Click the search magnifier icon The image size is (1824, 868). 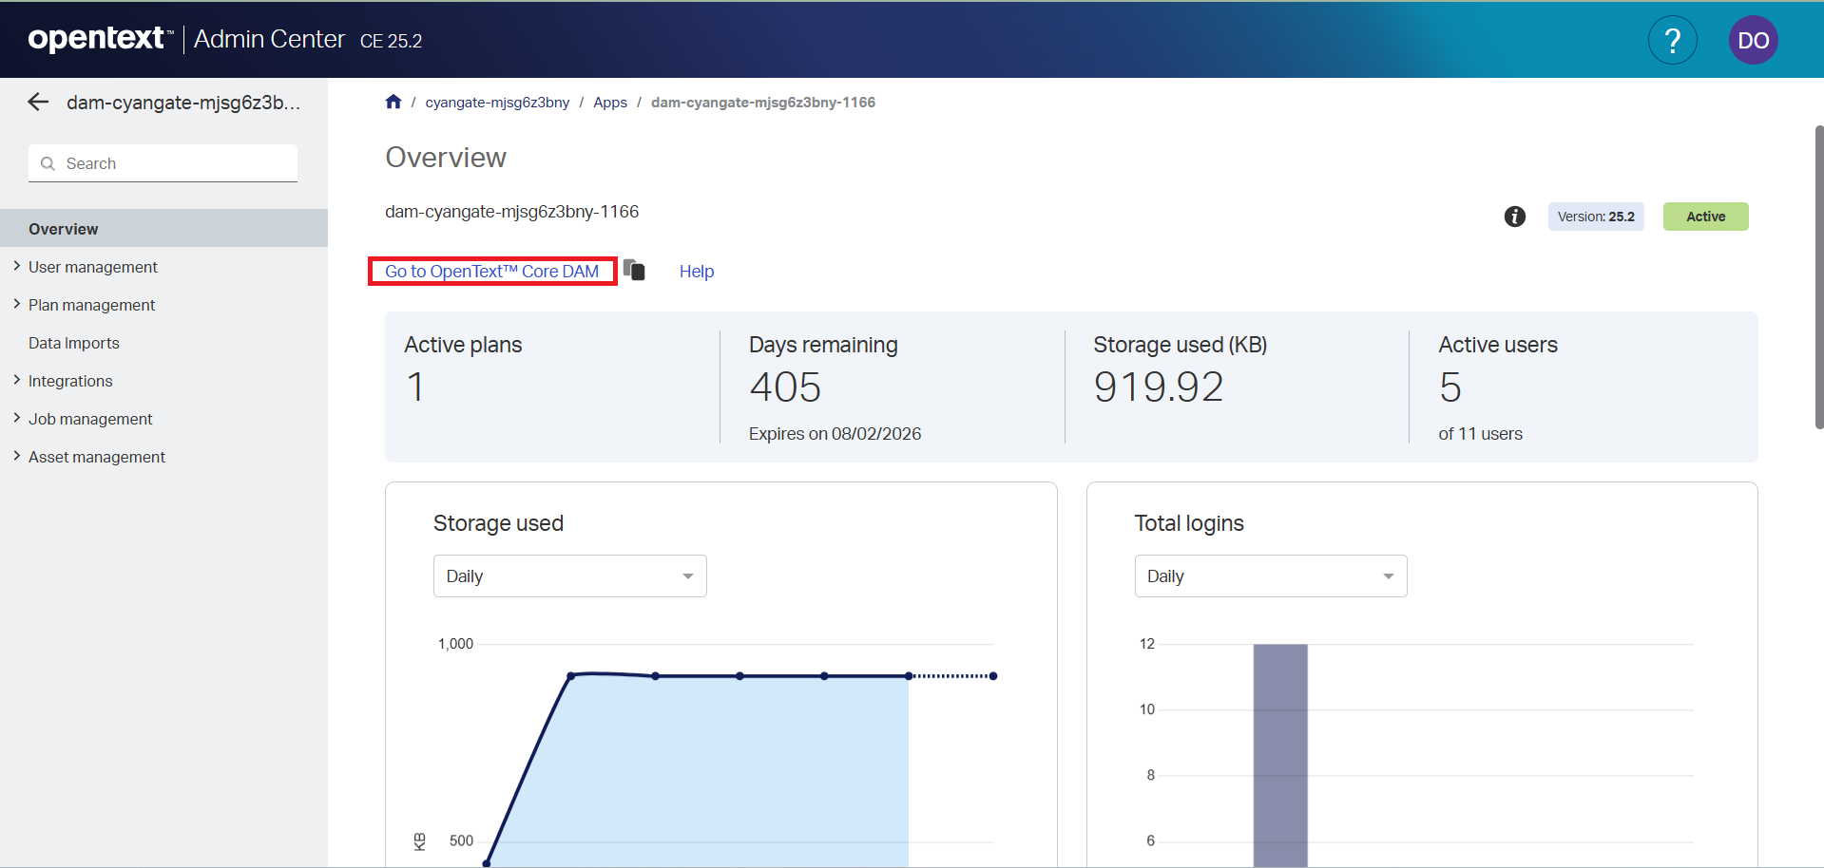point(48,163)
